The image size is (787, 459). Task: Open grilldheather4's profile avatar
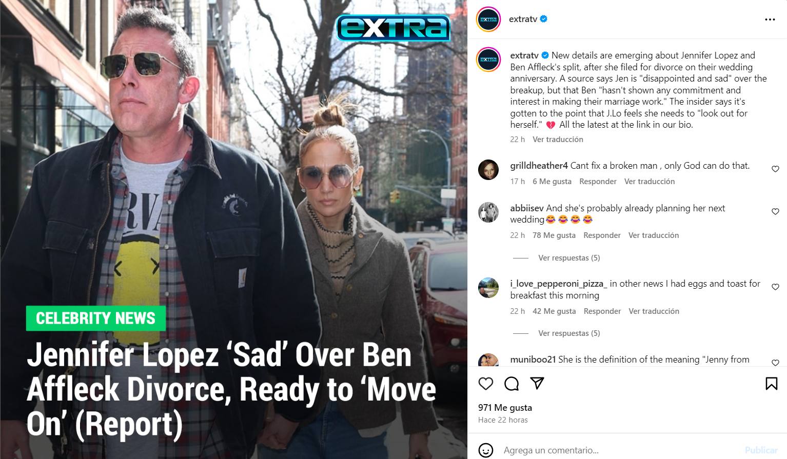[x=488, y=170]
